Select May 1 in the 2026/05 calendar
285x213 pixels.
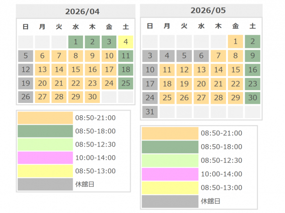click(x=236, y=42)
